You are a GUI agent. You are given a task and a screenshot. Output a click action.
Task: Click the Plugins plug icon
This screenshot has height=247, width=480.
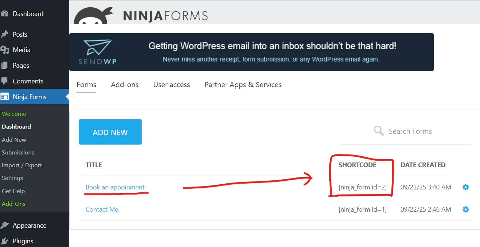pyautogui.click(x=4, y=241)
